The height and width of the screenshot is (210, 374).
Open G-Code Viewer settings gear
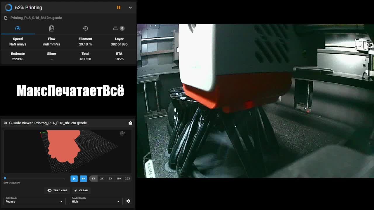pos(128,201)
